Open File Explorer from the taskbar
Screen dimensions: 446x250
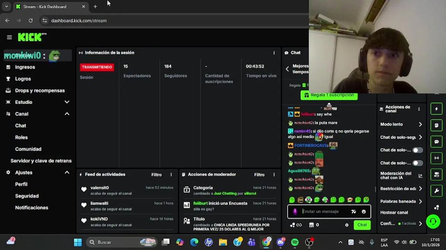point(223,242)
